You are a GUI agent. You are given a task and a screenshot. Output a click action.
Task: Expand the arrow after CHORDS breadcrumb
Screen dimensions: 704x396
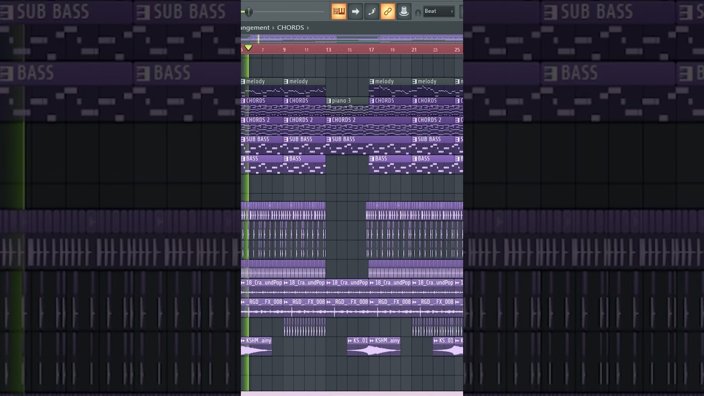[309, 28]
